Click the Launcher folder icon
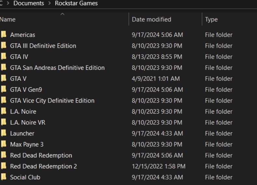The image size is (257, 185). click(x=4, y=133)
